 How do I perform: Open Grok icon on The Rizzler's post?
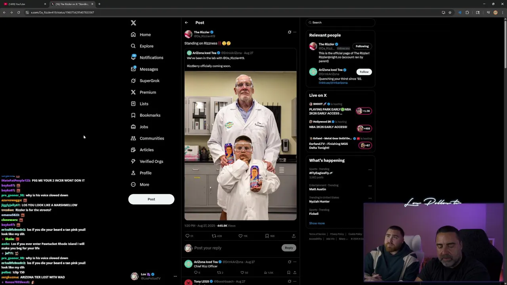coord(289,32)
